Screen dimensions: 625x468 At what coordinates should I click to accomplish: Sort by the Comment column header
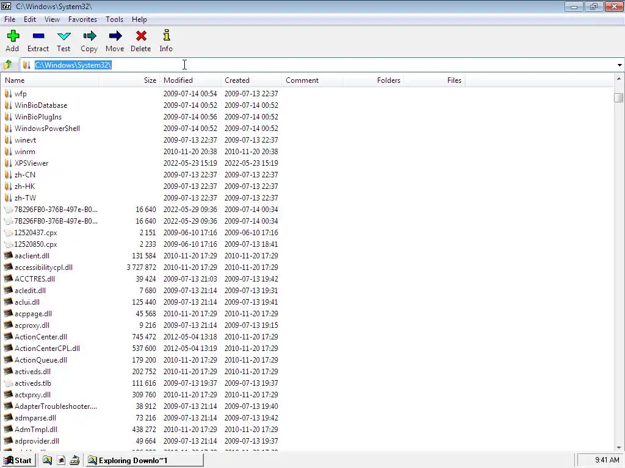312,80
